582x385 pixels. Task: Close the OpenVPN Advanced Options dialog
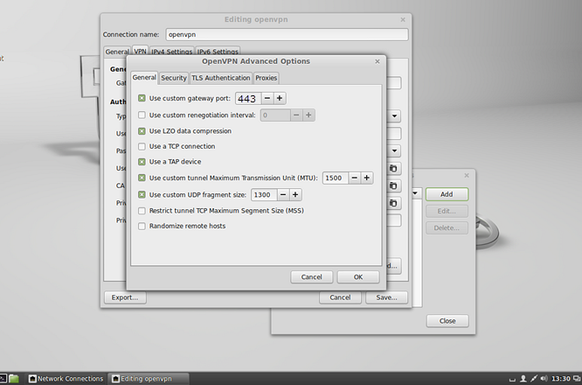pyautogui.click(x=378, y=61)
